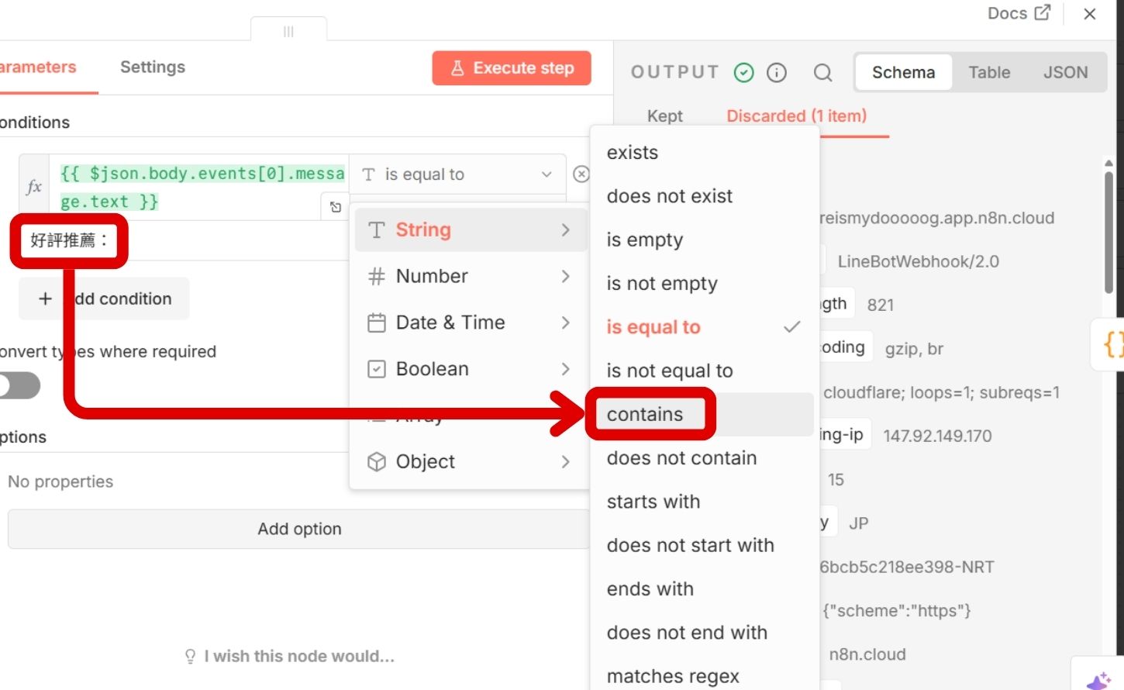The image size is (1124, 690).
Task: Switch to the Settings tab
Action: pyautogui.click(x=153, y=67)
